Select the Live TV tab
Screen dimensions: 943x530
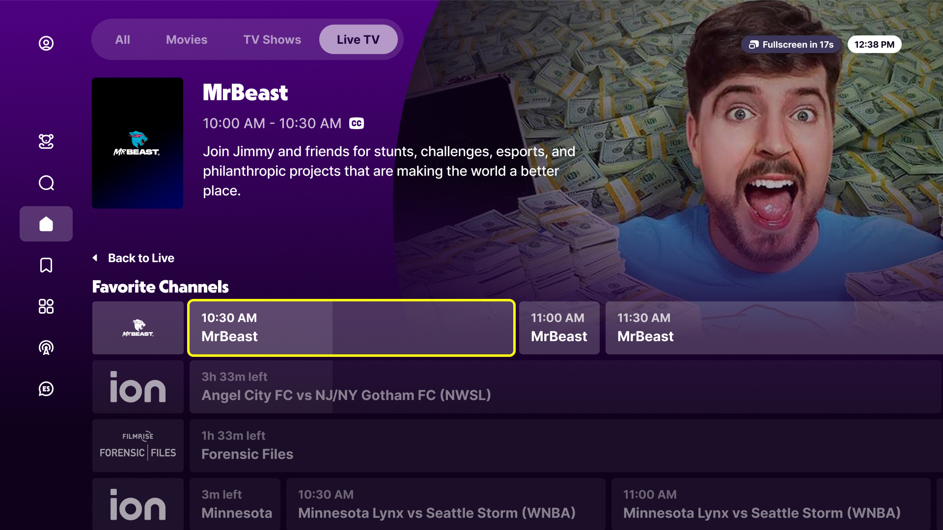pos(358,40)
